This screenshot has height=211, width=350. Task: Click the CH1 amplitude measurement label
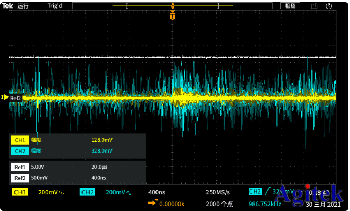pyautogui.click(x=36, y=140)
